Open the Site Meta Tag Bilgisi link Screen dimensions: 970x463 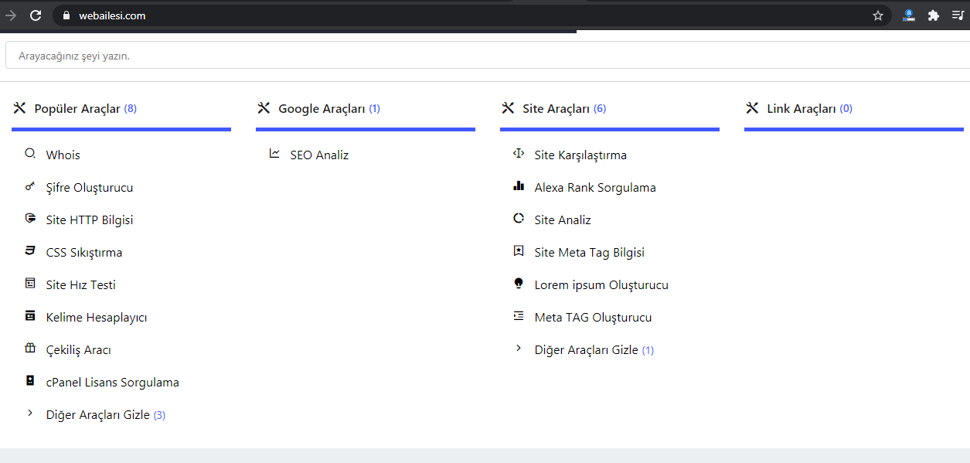[590, 253]
